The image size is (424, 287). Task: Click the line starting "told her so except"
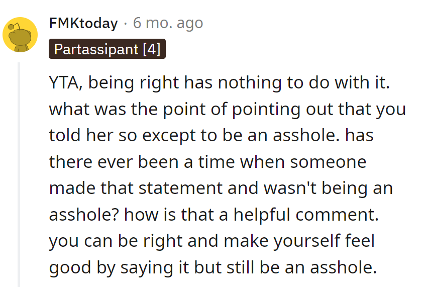[211, 135]
